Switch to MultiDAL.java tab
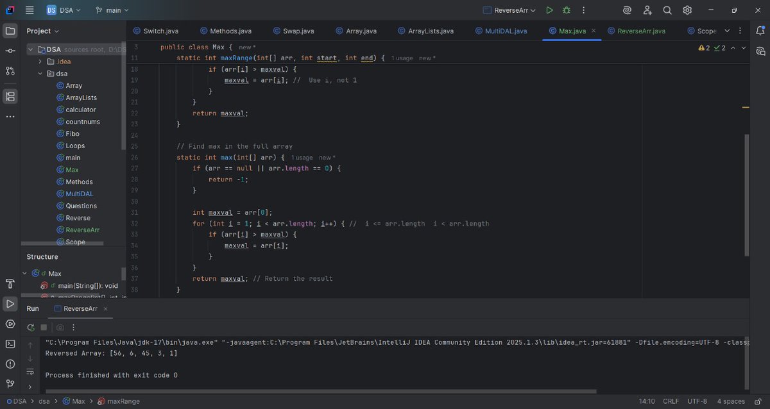The width and height of the screenshot is (770, 409). 501,31
